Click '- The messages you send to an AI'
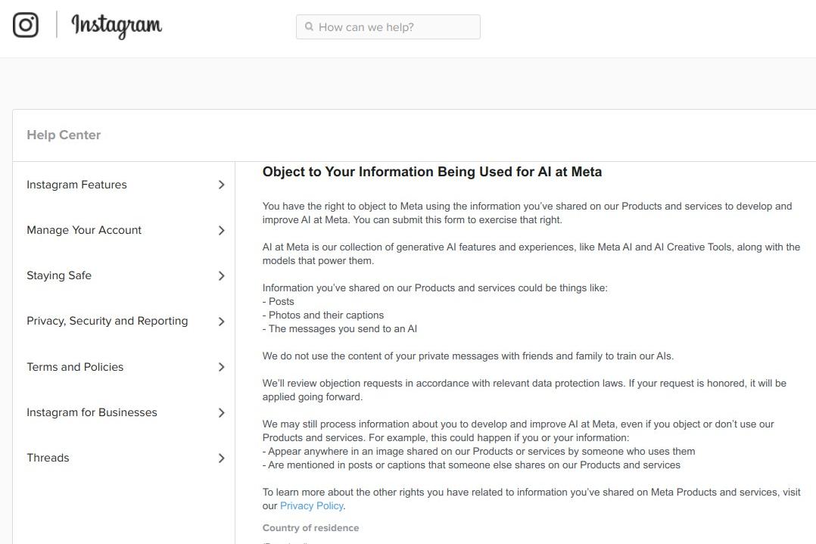 [x=340, y=328]
